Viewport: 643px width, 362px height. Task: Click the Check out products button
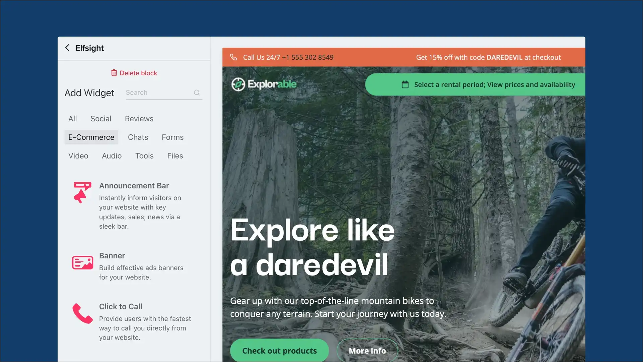[x=279, y=350]
